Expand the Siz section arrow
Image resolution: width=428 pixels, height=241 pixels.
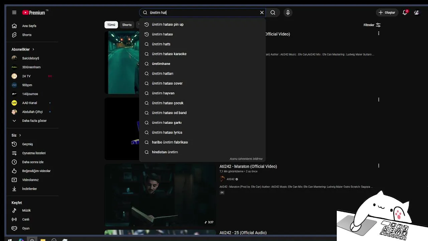coord(20,135)
